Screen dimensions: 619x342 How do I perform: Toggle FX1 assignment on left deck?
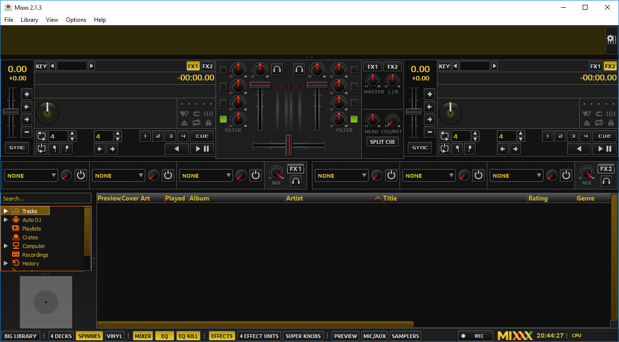click(x=193, y=66)
